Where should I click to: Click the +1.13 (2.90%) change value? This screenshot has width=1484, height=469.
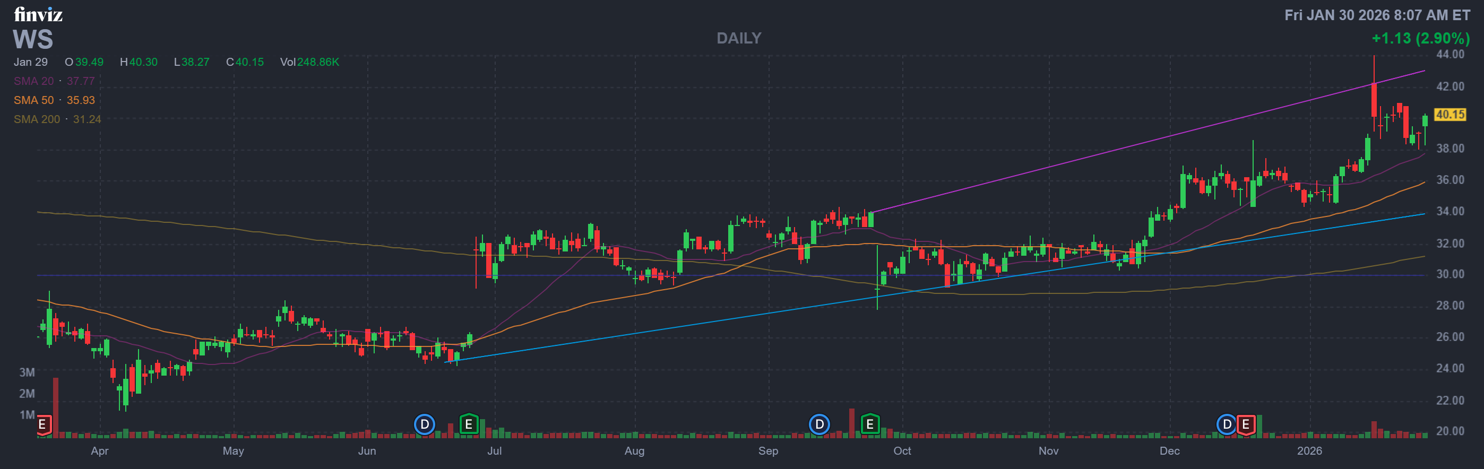pyautogui.click(x=1420, y=38)
